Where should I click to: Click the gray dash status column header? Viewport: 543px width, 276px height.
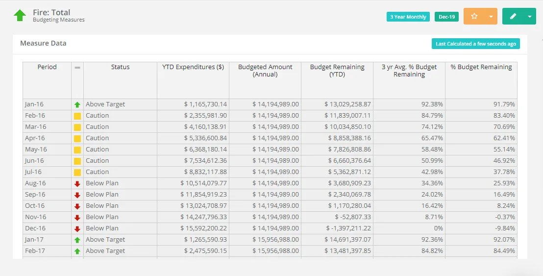point(77,68)
